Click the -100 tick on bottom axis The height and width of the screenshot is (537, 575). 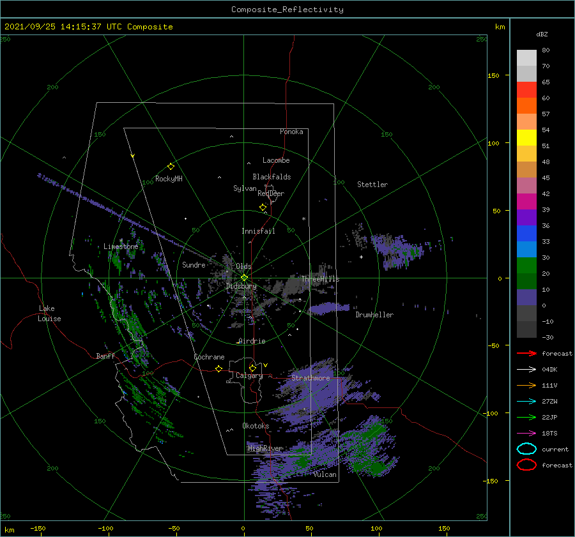tap(105, 528)
